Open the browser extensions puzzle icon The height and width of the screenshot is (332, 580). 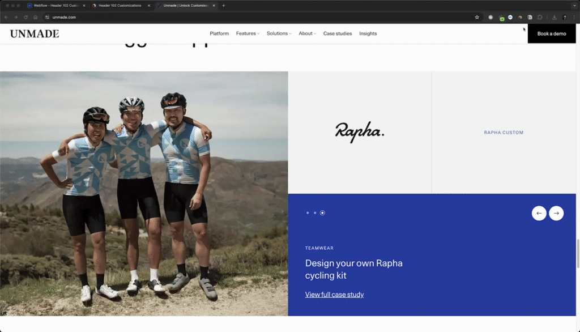[x=540, y=17]
